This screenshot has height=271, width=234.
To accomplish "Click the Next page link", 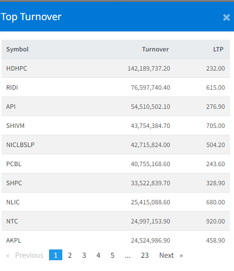I will coord(171,255).
